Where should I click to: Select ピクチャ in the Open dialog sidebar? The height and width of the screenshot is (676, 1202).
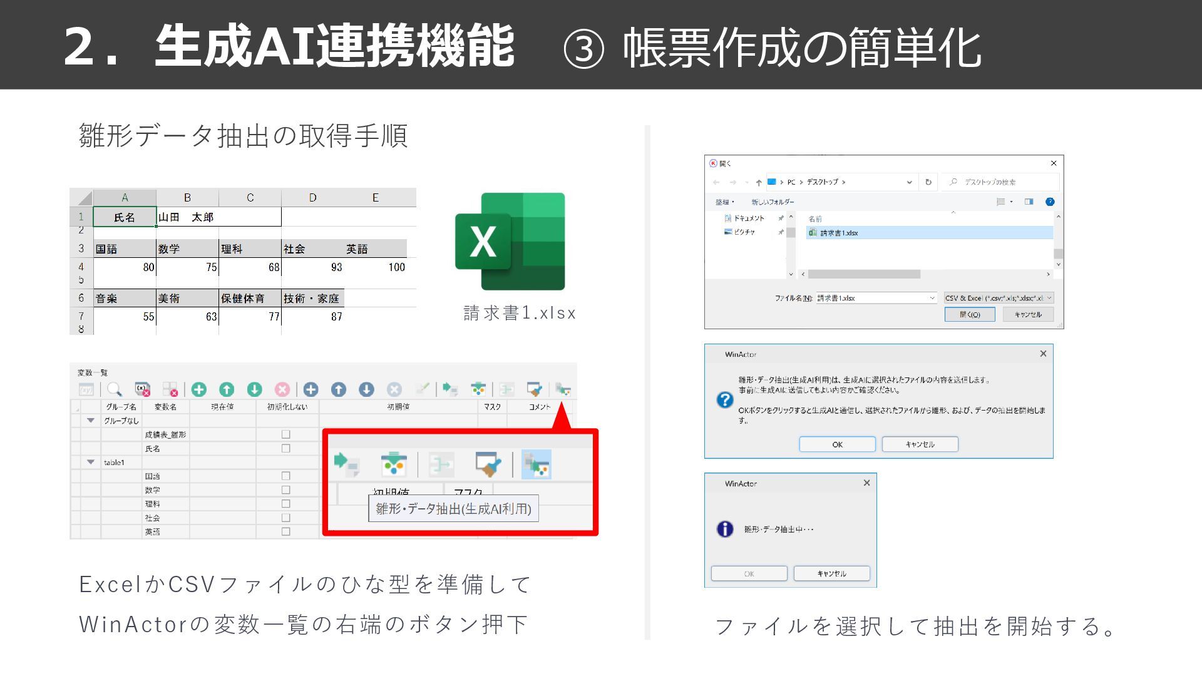tap(739, 232)
